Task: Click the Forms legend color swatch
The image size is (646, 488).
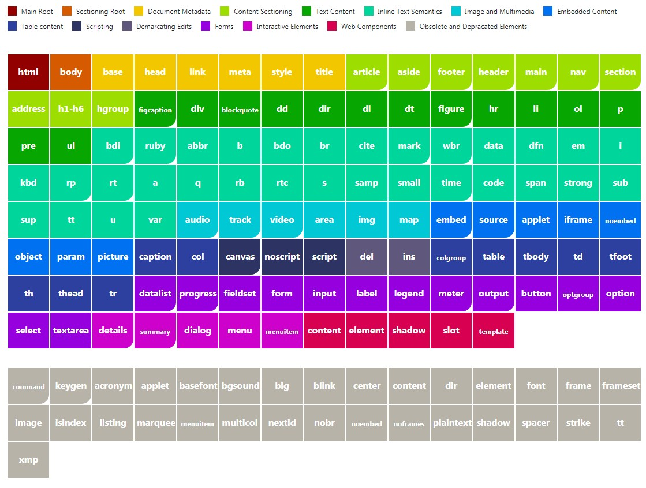Action: click(206, 27)
